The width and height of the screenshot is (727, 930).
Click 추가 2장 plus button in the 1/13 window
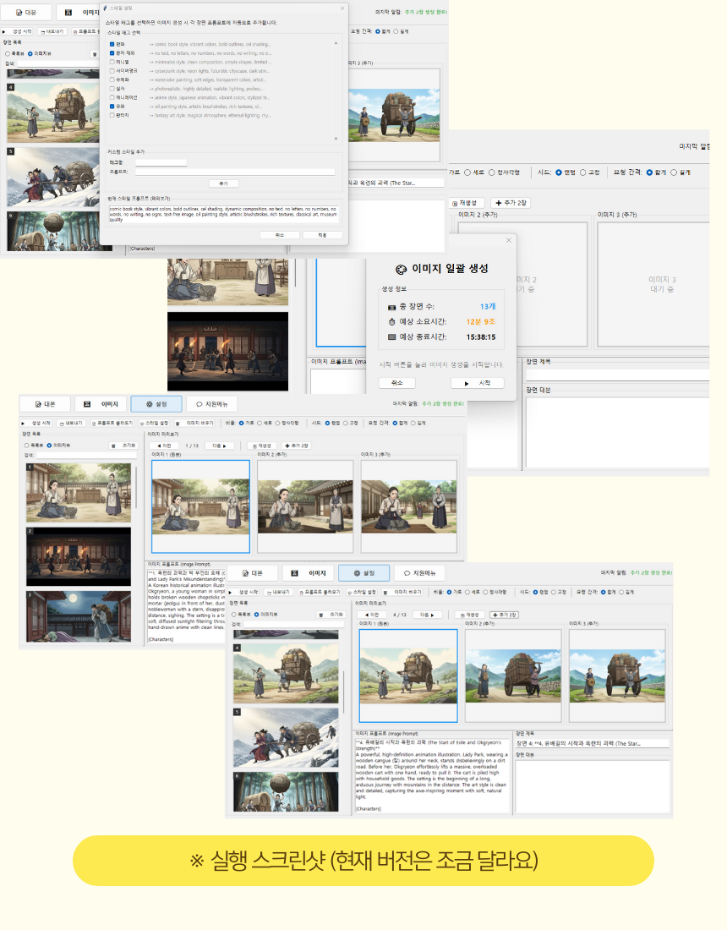(296, 445)
